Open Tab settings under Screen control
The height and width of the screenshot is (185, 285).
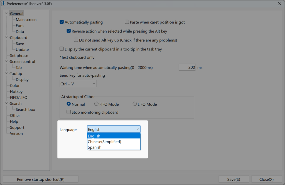click(x=19, y=67)
